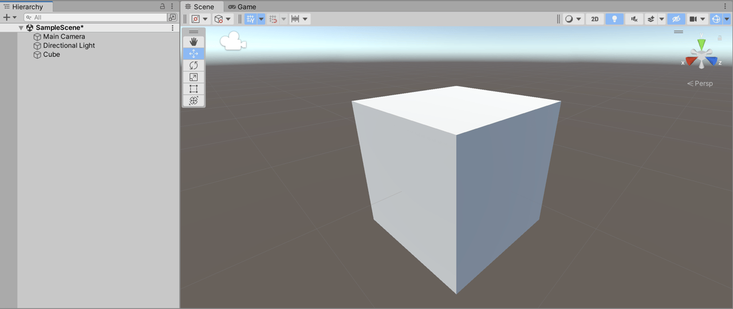
Task: Click the orientation overlay drag handle
Action: (679, 32)
